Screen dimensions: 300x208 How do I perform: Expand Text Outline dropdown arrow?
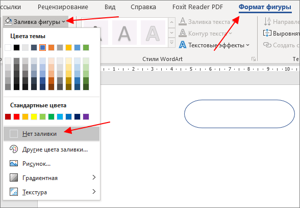tap(231, 34)
